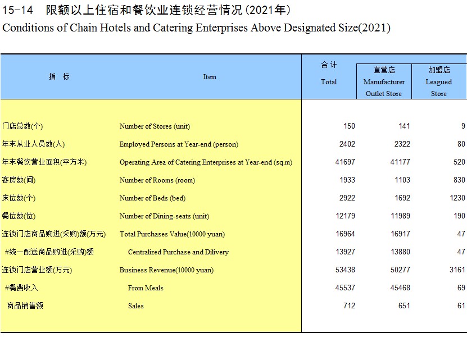Viewport: 467px width, 351px height.
Task: Select the 'Number of Stores (unit)' label
Action: point(155,126)
